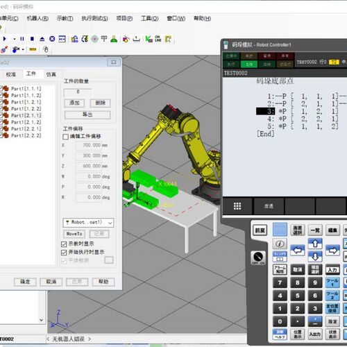Toggle the 开始执行时显示 checkbox
347x347 pixels.
(64, 252)
